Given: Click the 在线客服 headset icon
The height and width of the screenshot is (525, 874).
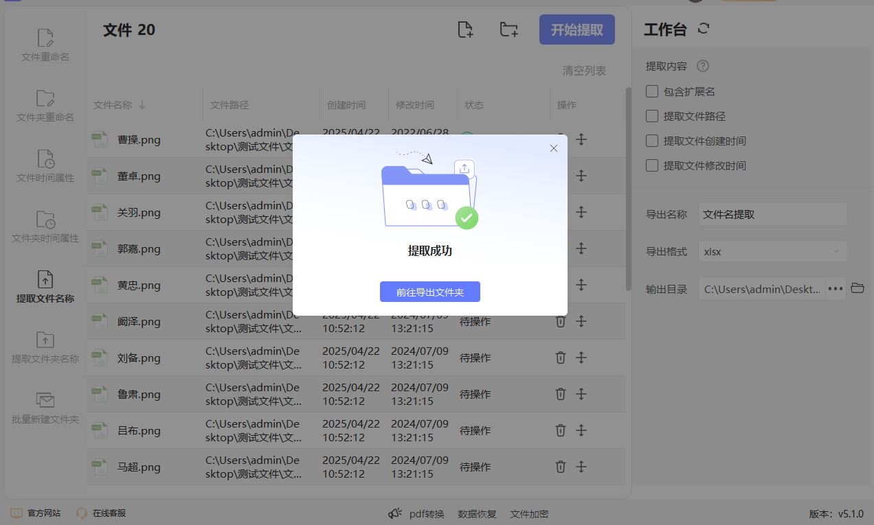Looking at the screenshot, I should 82,513.
